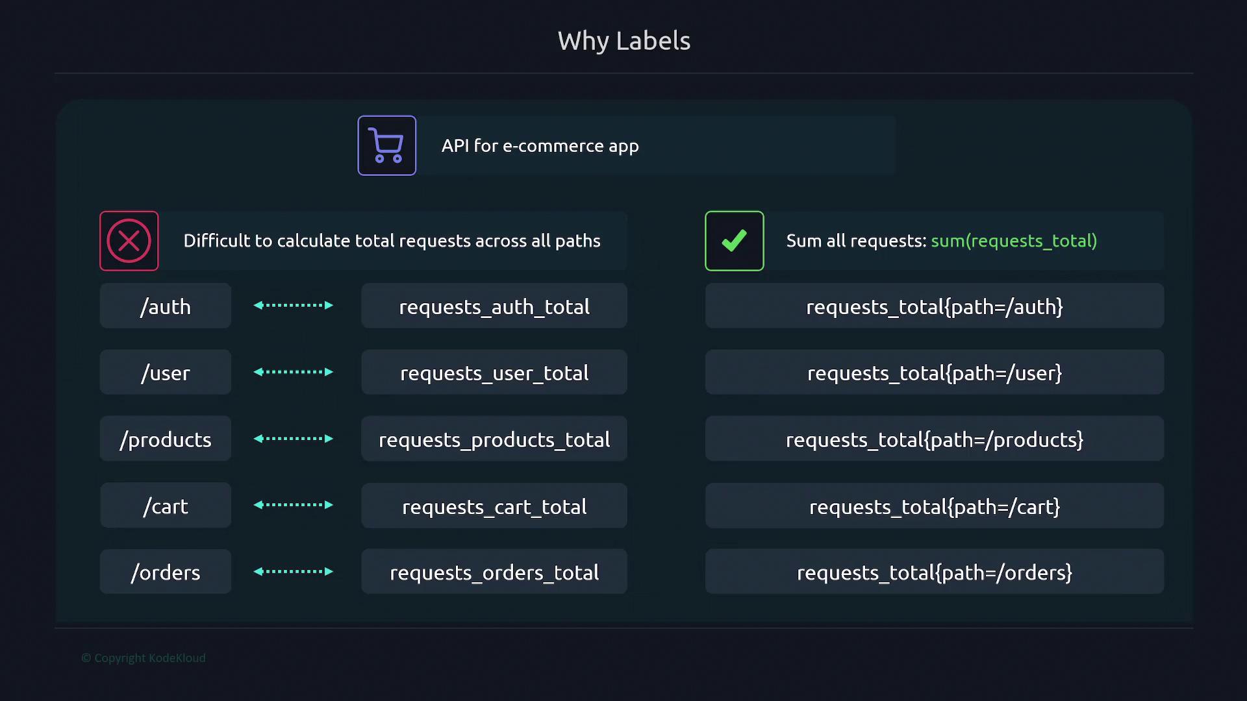Click the dotted arrow beside /orders
1247x701 pixels.
pyautogui.click(x=293, y=572)
